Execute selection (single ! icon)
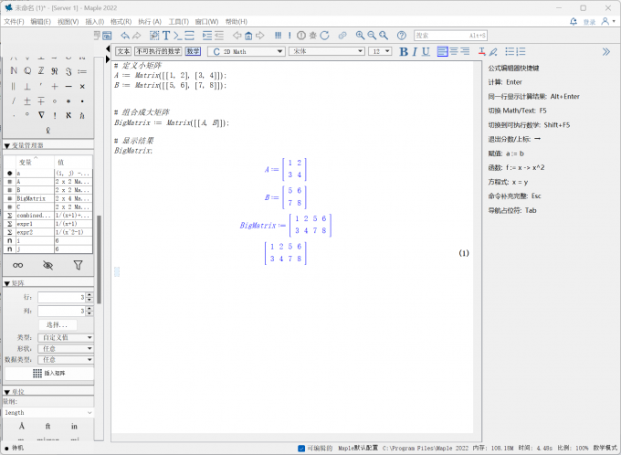 click(x=289, y=36)
